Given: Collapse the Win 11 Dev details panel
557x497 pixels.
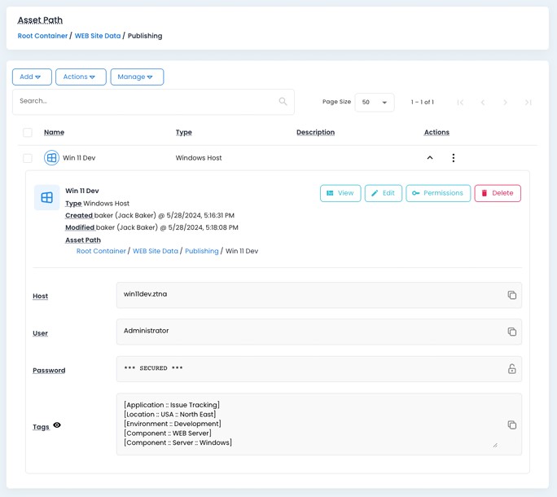Looking at the screenshot, I should pos(430,158).
